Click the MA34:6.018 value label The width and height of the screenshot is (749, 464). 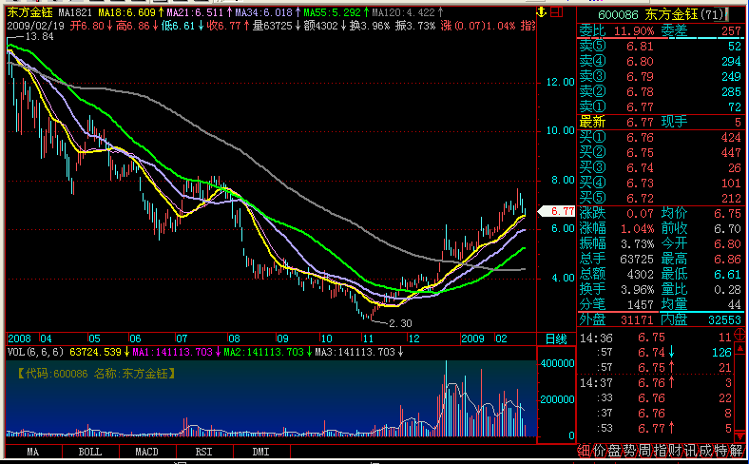coord(263,12)
